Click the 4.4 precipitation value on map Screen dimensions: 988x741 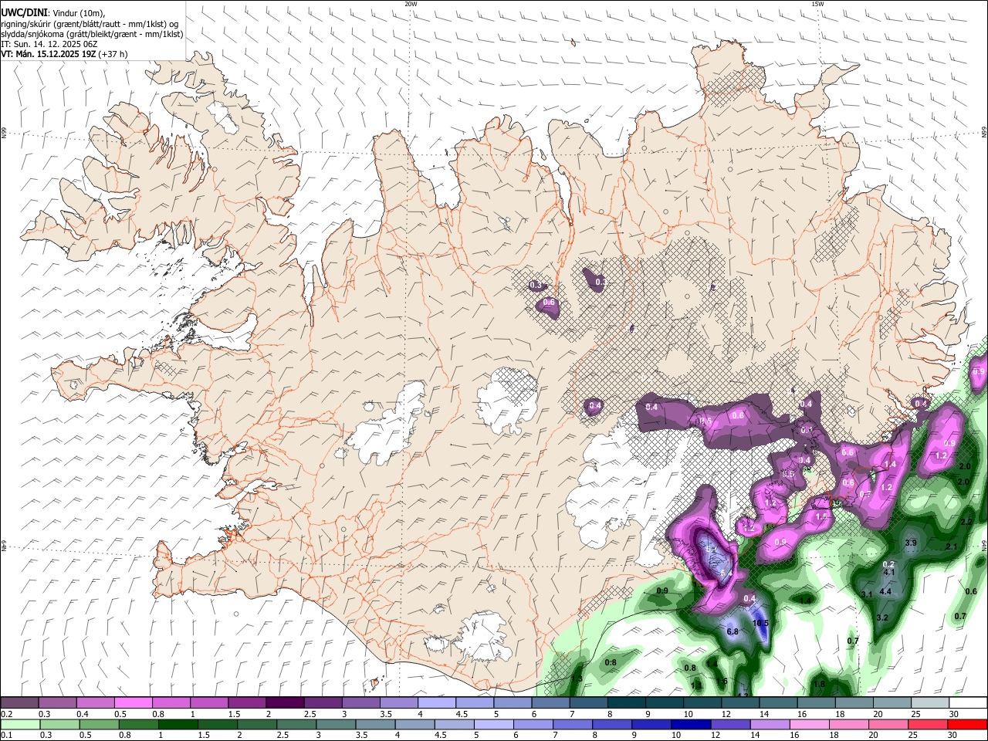(x=885, y=591)
